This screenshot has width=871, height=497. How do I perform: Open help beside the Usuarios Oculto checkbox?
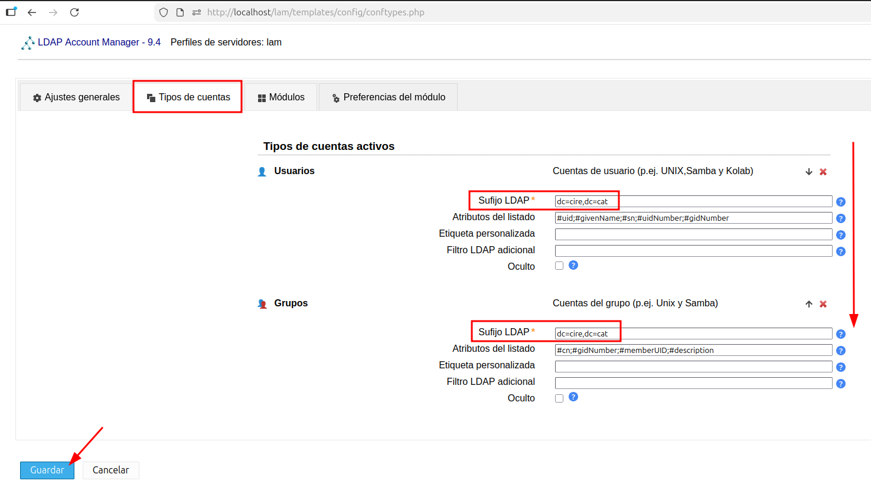[573, 265]
